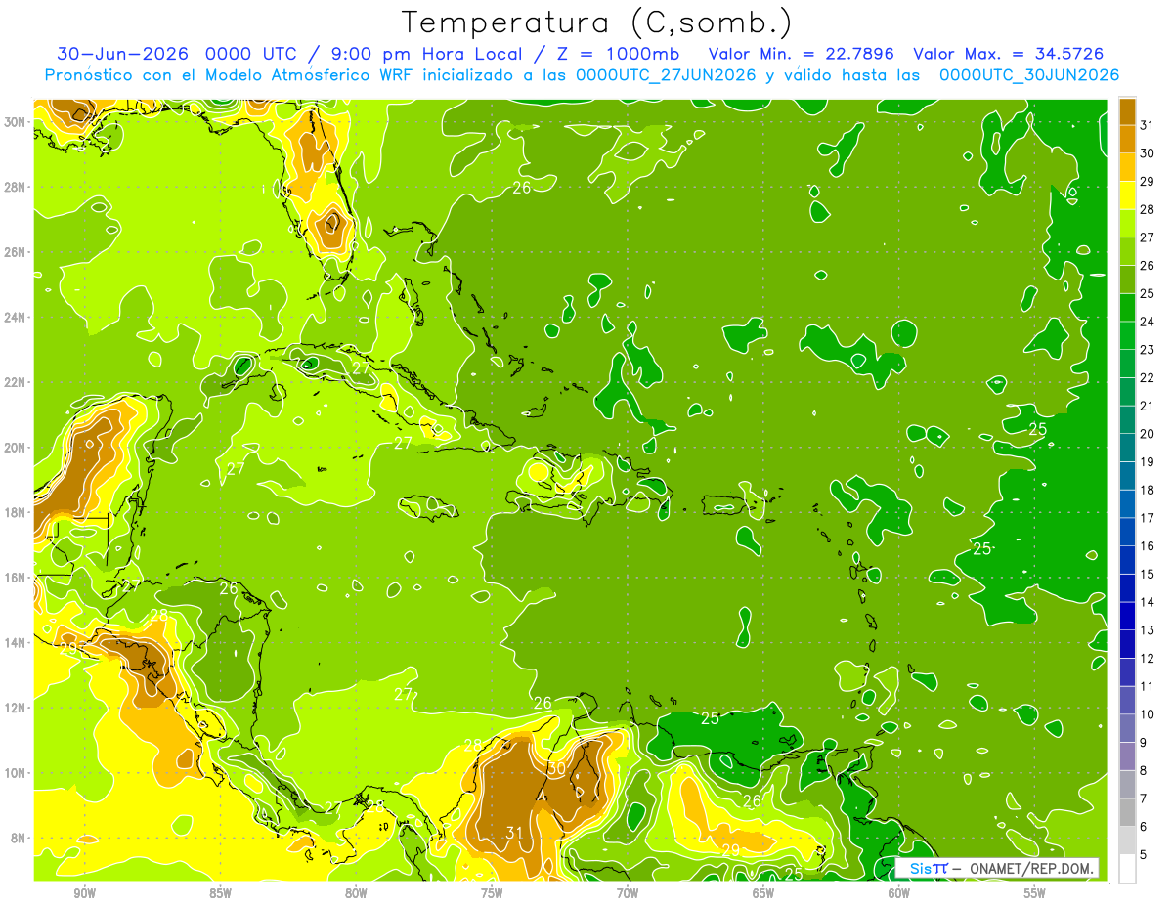The height and width of the screenshot is (906, 1173).
Task: Click the 28N latitude axis label
Action: (14, 187)
